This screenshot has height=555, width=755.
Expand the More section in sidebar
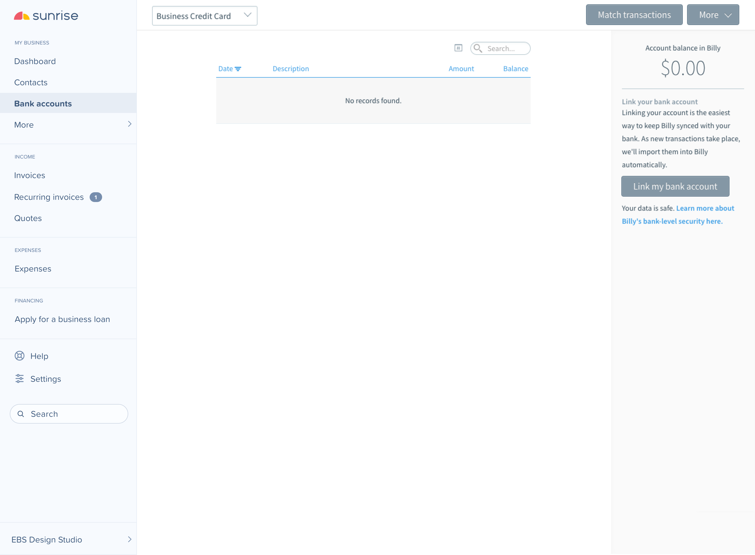pos(68,125)
